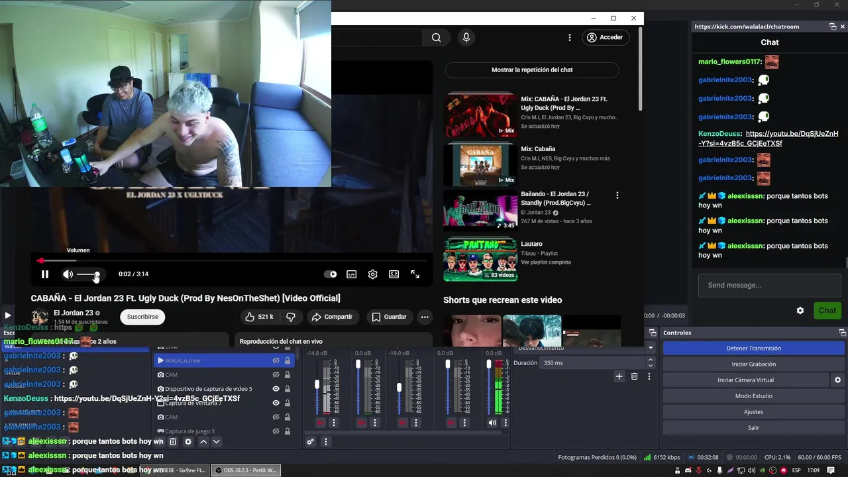Open Mix: CABAÑA - El Jordan 23 thumbnail

tap(480, 115)
